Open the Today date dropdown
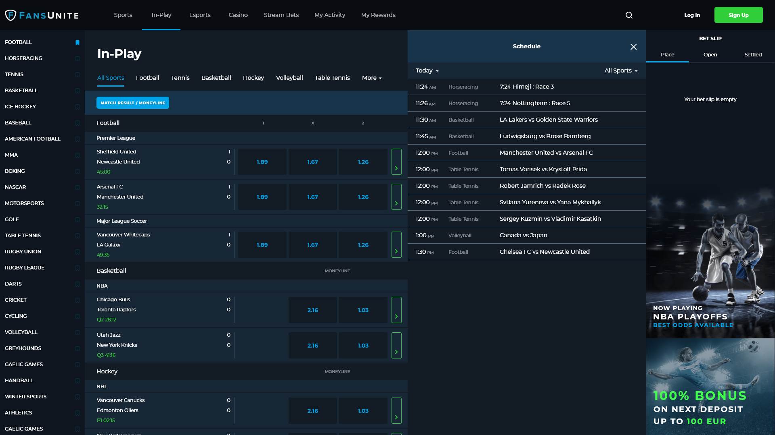Image resolution: width=775 pixels, height=435 pixels. pyautogui.click(x=427, y=70)
